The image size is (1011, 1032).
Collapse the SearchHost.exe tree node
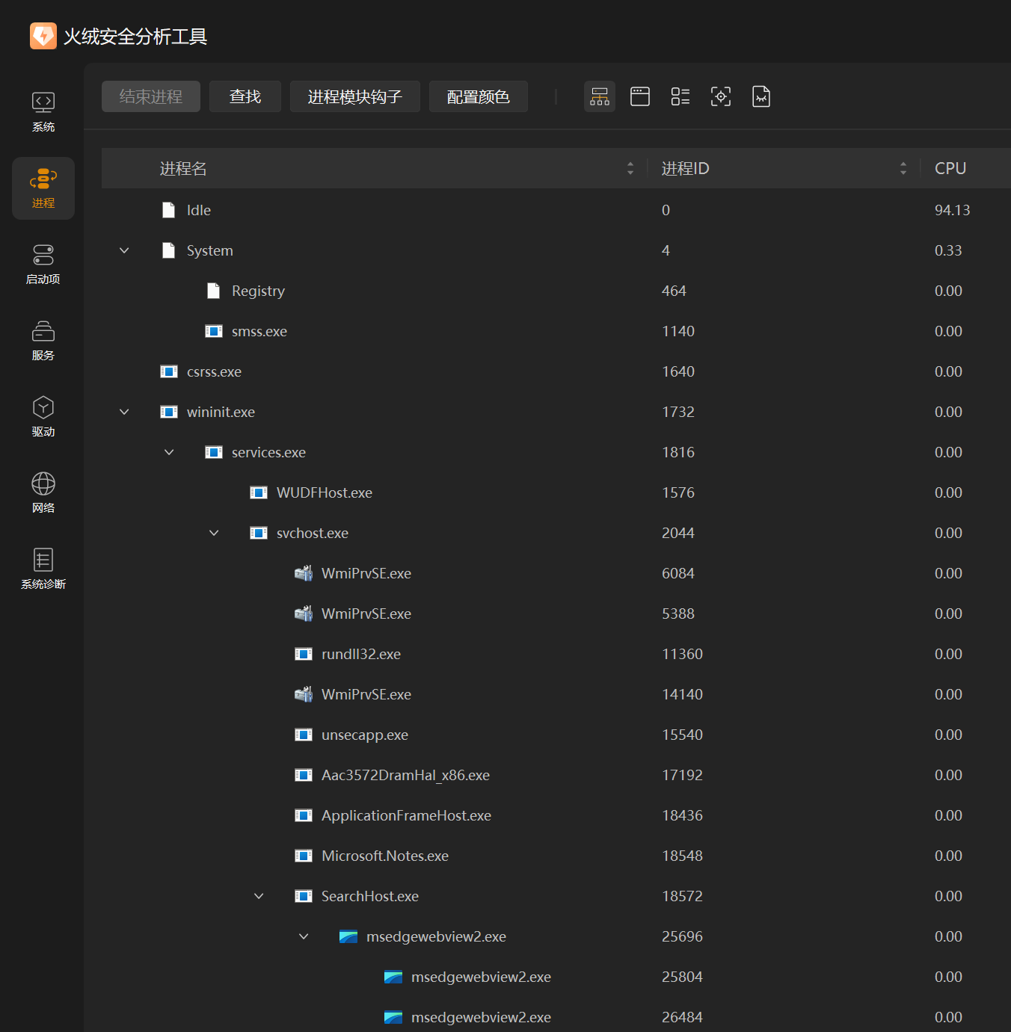(259, 896)
